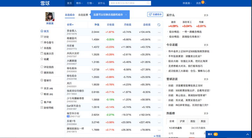Open 客户端 in sidebar
Image resolution: width=252 pixels, height=138 pixels.
(x=46, y=102)
